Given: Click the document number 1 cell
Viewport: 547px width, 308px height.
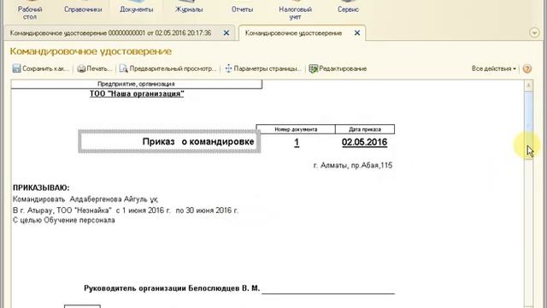Looking at the screenshot, I should (297, 142).
